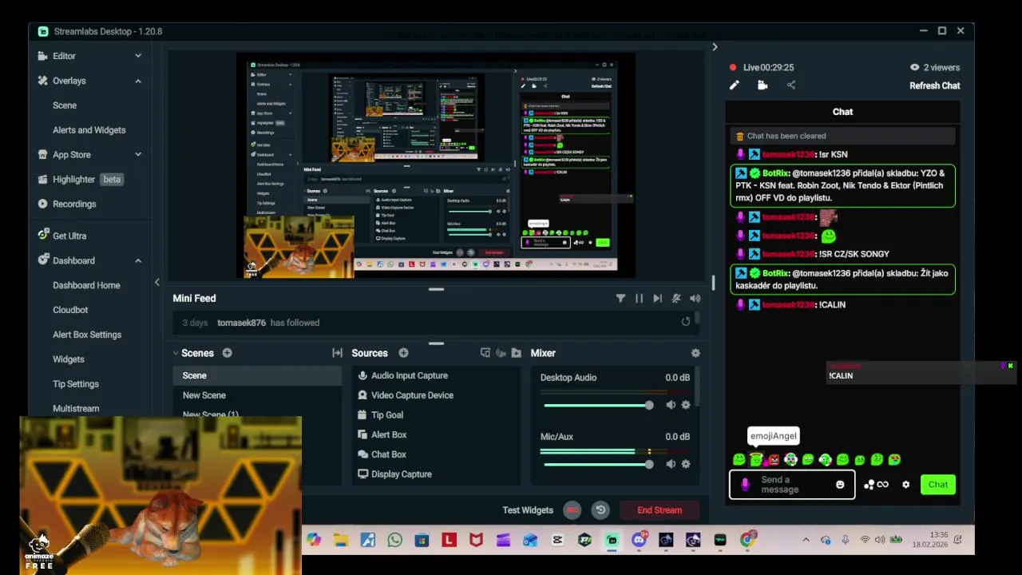Open Mic/Aux settings gear
This screenshot has height=575, width=1022.
tap(685, 464)
